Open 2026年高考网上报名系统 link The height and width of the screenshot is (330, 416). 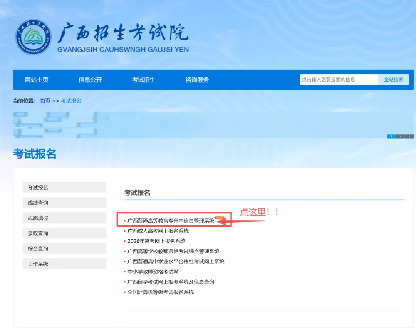click(156, 241)
